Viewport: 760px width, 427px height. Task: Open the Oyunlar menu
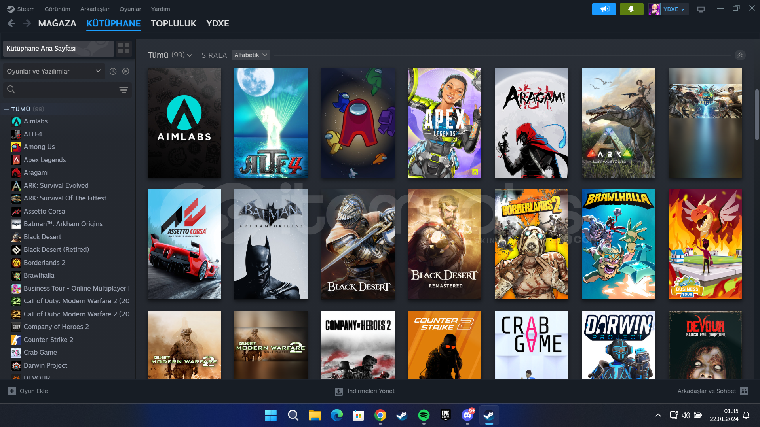click(x=130, y=9)
